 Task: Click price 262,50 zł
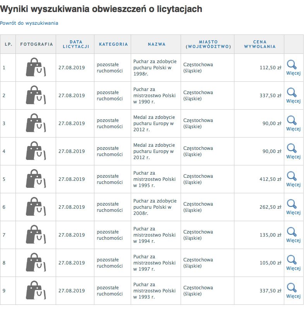point(270,207)
